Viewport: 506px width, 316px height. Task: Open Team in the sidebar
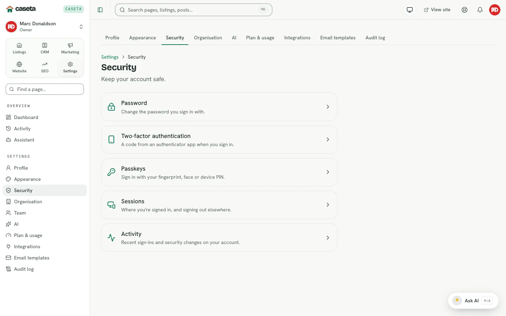[45, 213]
